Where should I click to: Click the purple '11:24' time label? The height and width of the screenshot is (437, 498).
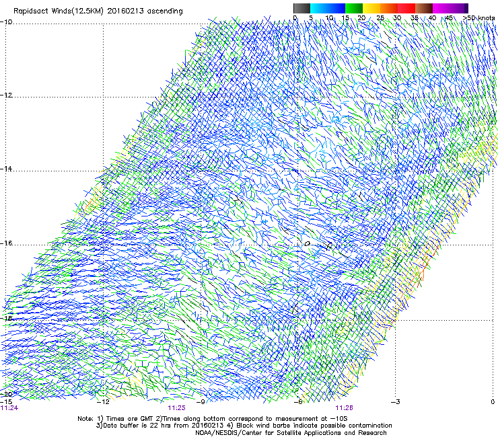tap(9, 408)
